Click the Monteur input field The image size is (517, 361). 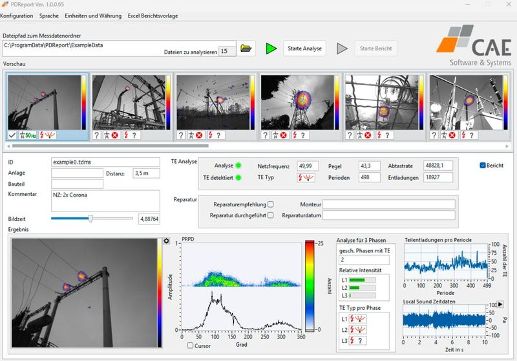coord(389,204)
